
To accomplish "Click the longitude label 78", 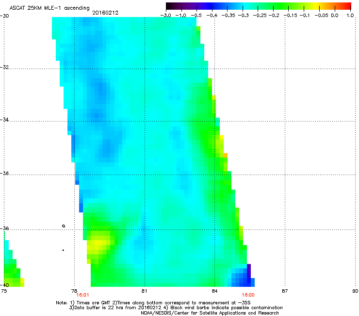I will tap(74, 291).
